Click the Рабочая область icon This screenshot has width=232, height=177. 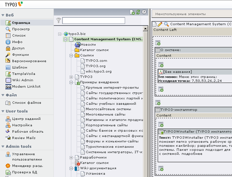tap(7, 131)
